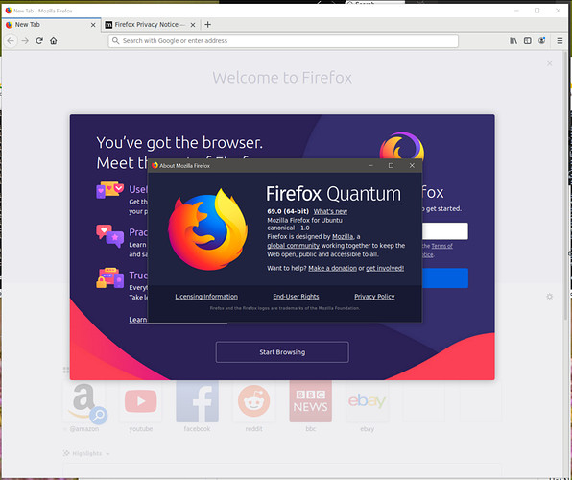Viewport: 572px width, 480px height.
Task: Click the Start Browsing button
Action: click(282, 352)
